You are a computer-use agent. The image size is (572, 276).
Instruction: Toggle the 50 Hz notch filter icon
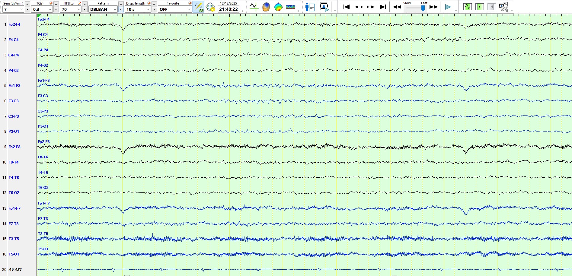coord(199,7)
